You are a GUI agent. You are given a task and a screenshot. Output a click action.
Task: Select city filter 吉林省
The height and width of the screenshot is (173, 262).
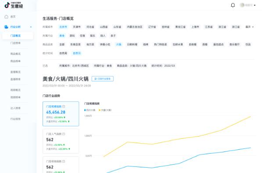(x=165, y=27)
